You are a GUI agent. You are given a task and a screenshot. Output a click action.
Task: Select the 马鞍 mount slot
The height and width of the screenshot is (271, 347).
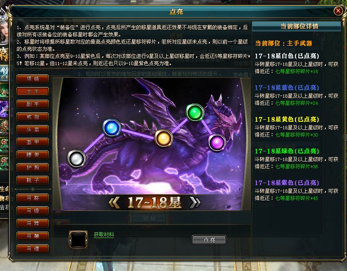[x=33, y=198]
